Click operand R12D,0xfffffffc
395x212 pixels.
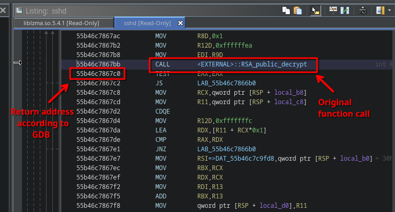pos(224,121)
